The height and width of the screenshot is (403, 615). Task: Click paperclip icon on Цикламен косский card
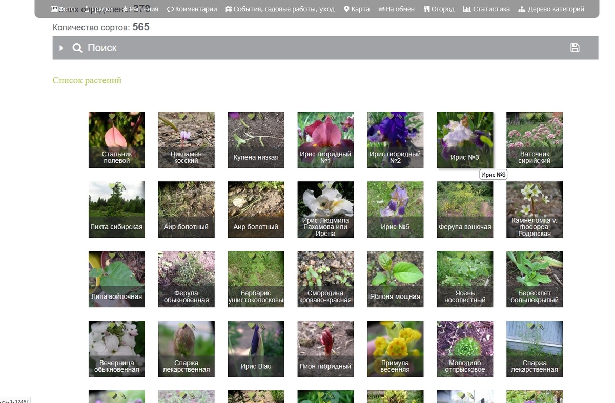coord(192,117)
